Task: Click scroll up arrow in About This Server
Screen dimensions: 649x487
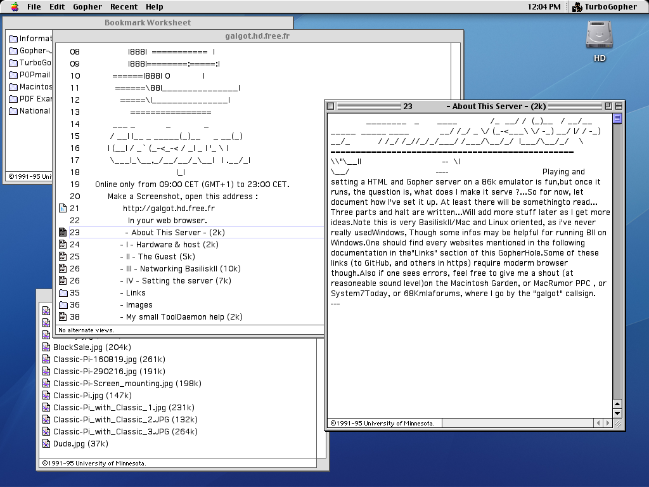Action: tap(617, 404)
